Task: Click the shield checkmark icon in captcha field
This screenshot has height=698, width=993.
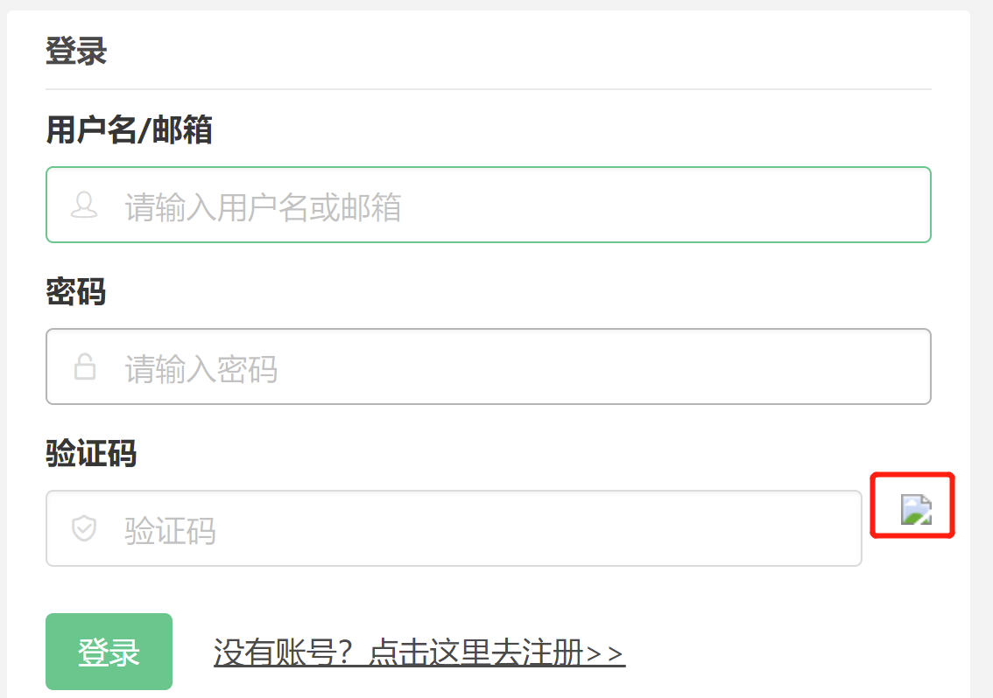Action: [84, 528]
